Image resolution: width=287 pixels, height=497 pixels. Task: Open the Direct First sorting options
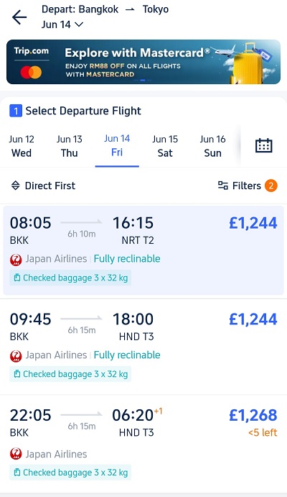pos(43,186)
